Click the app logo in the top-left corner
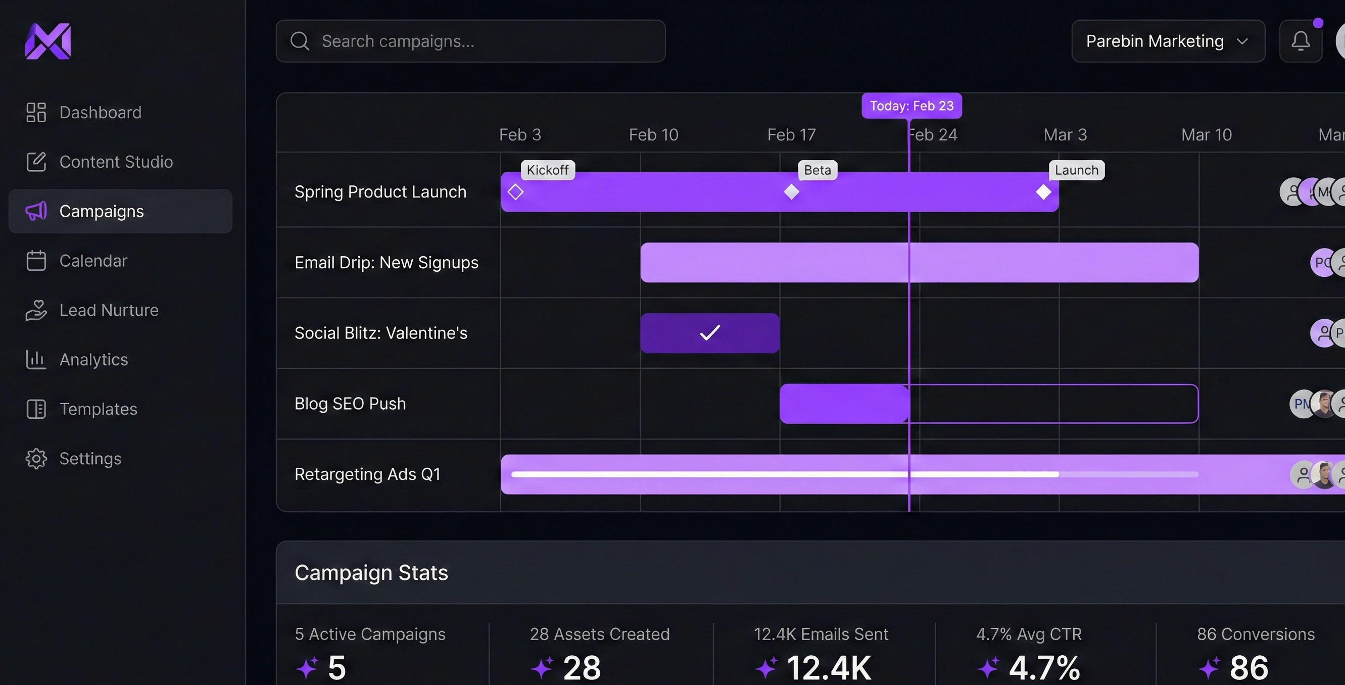This screenshot has width=1345, height=685. [x=47, y=42]
